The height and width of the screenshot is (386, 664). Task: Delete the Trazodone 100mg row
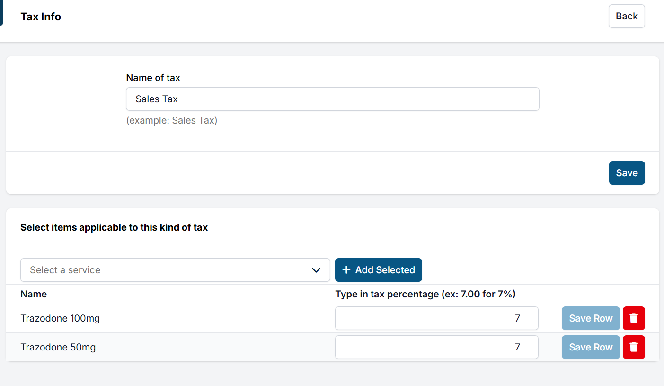click(x=634, y=318)
